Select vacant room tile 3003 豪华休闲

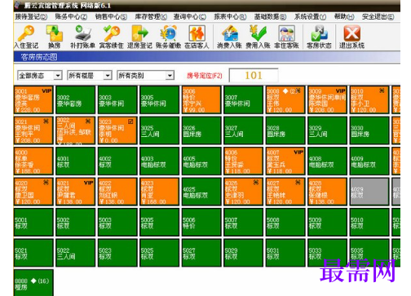[117, 99]
